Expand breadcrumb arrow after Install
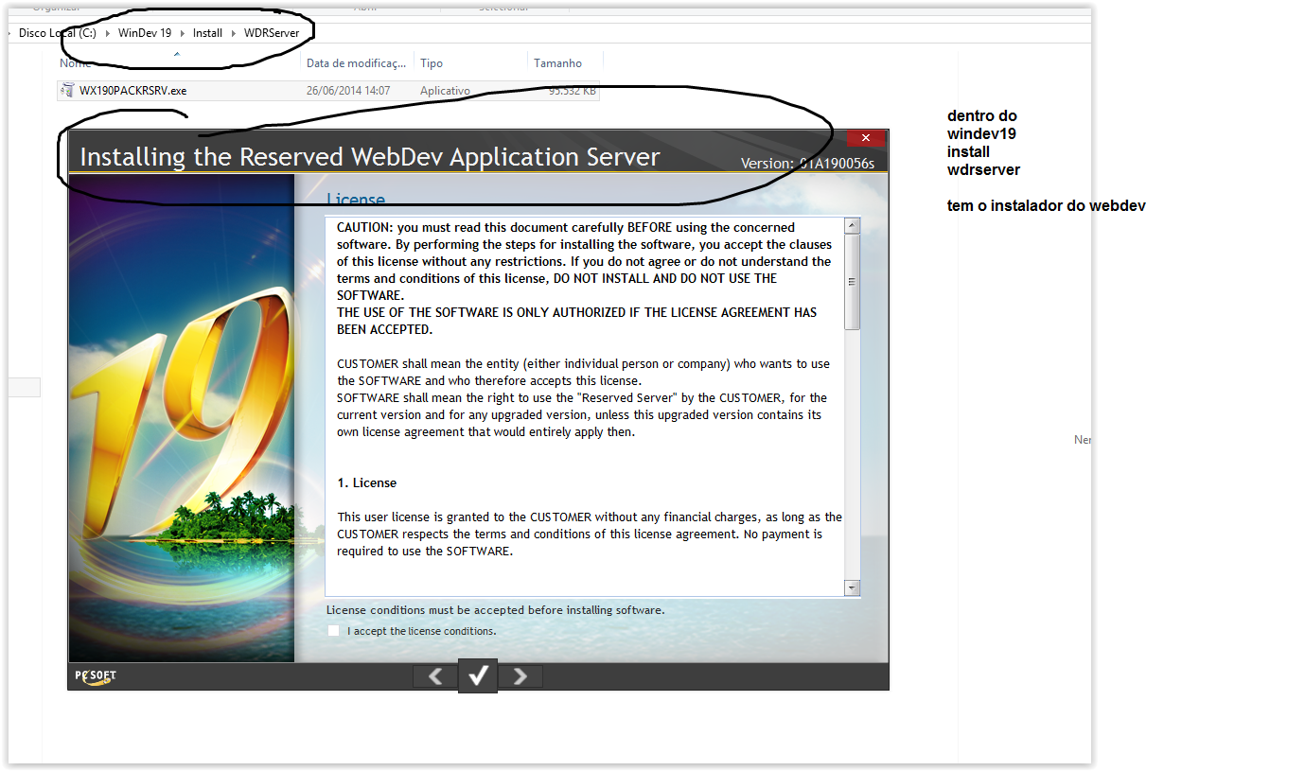This screenshot has height=771, width=1305. coord(234,33)
